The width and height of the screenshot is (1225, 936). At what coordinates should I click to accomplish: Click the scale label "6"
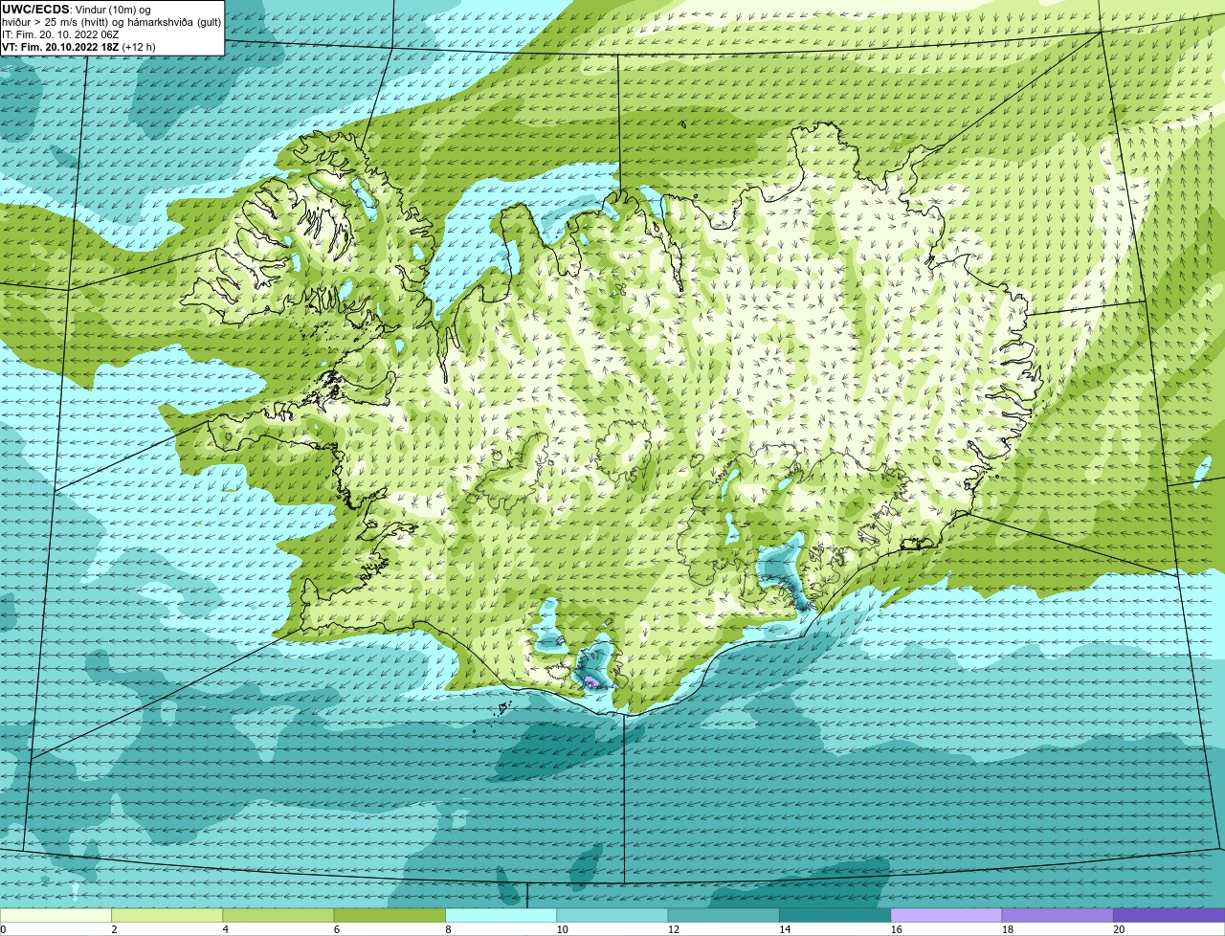337,929
